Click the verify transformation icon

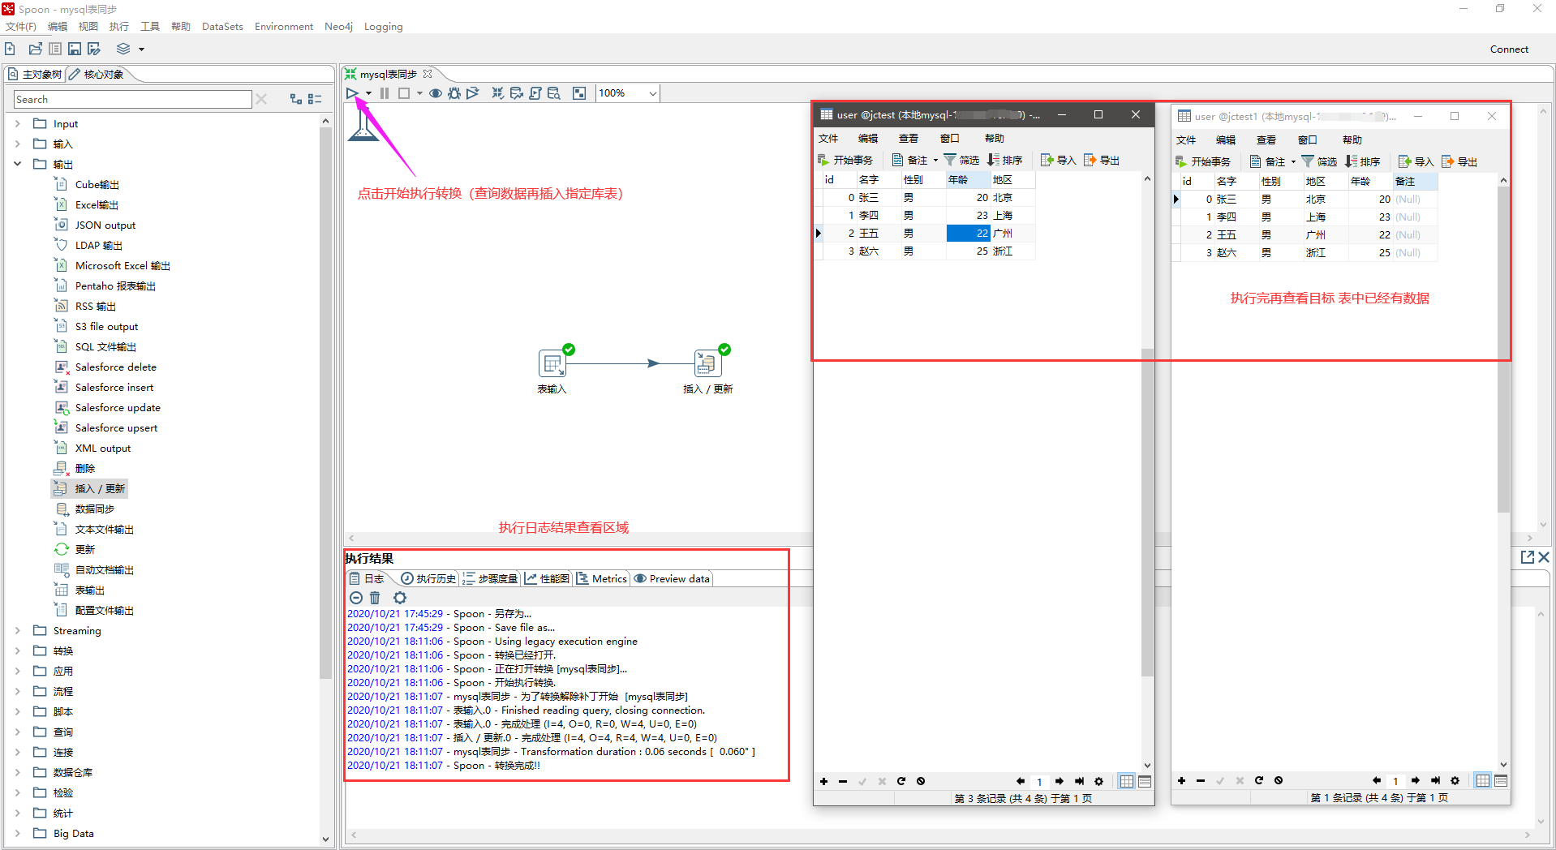497,93
